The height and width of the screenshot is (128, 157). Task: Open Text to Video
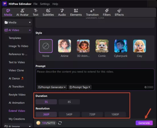(17, 62)
